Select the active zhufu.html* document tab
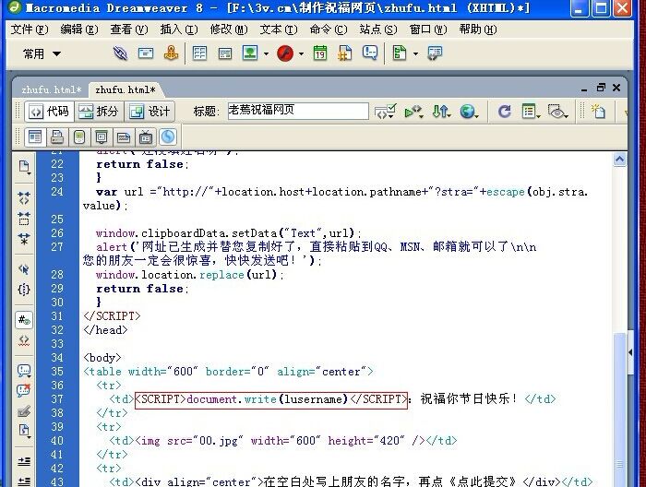This screenshot has width=646, height=487. coord(126,89)
